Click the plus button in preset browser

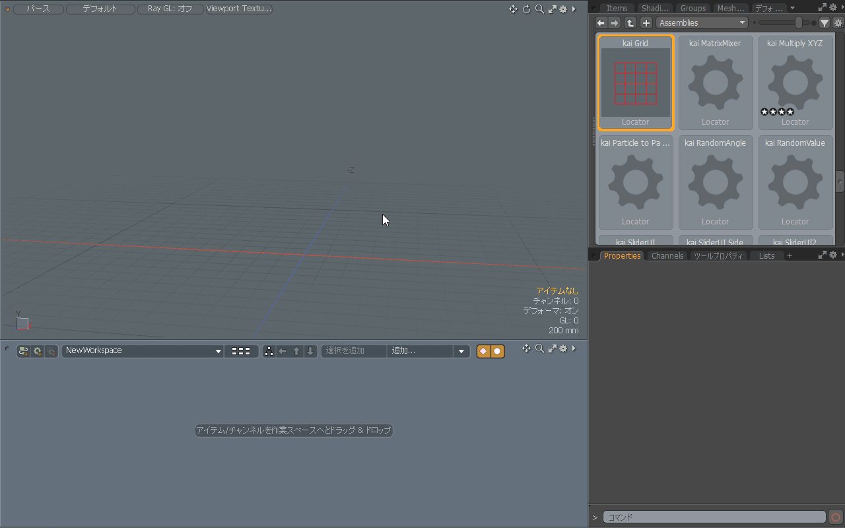pos(646,22)
